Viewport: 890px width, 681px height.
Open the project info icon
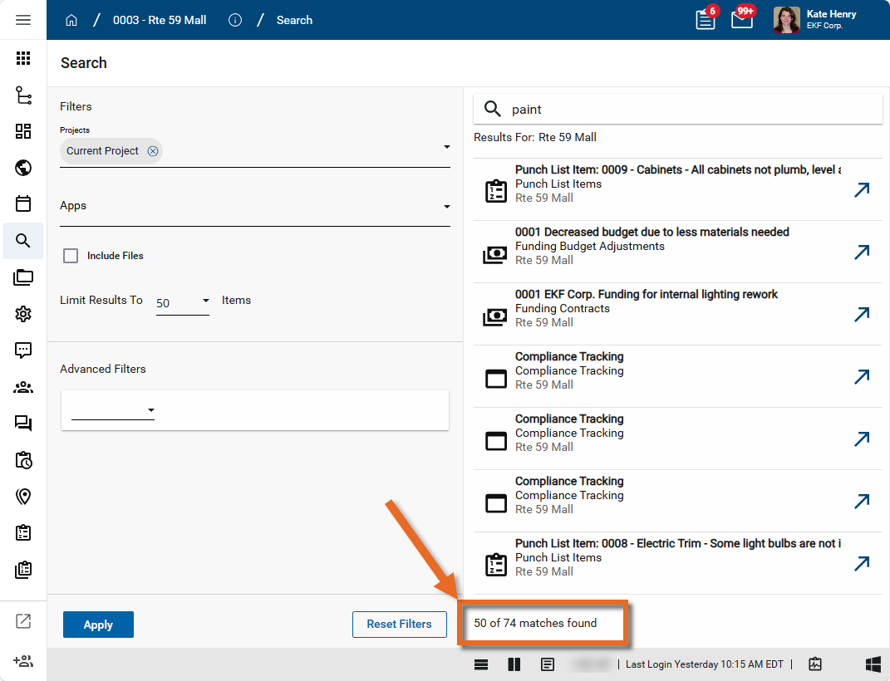[x=235, y=20]
